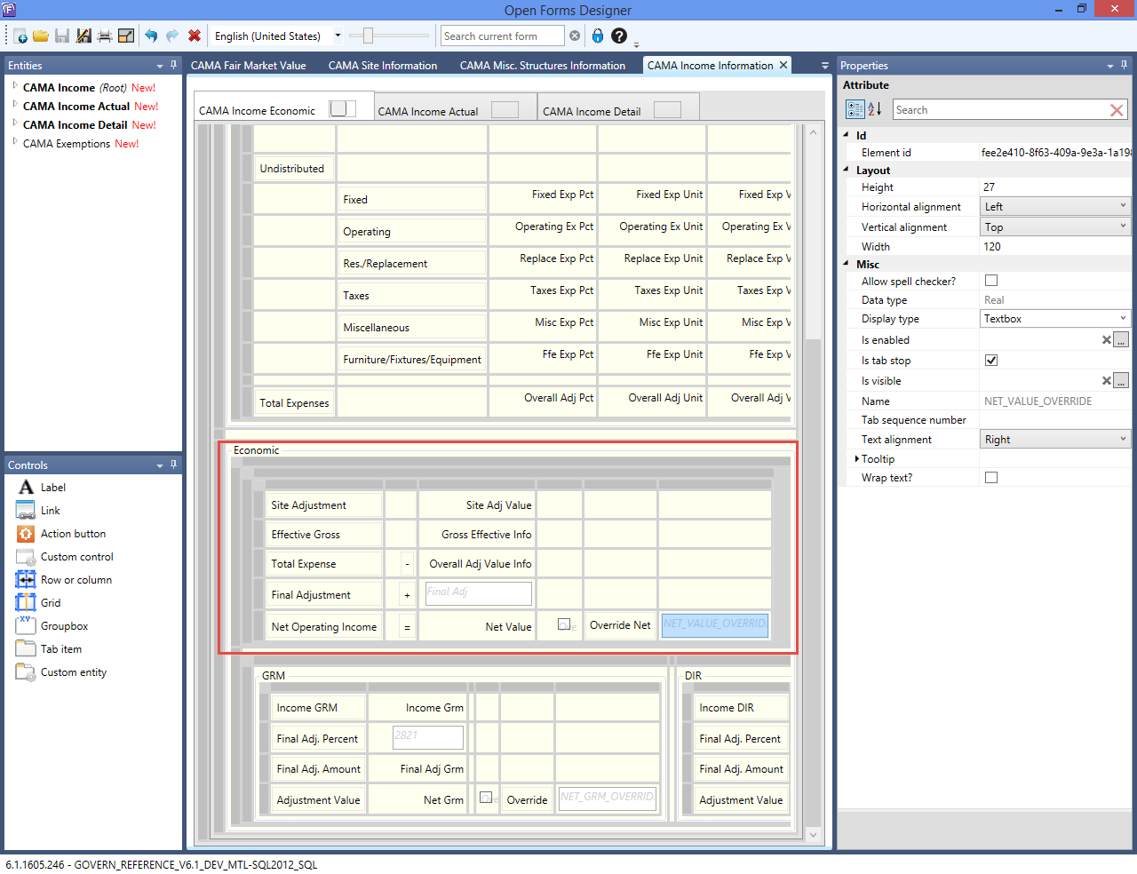Image resolution: width=1137 pixels, height=874 pixels.
Task: Click the open folder toolbar icon
Action: [41, 36]
